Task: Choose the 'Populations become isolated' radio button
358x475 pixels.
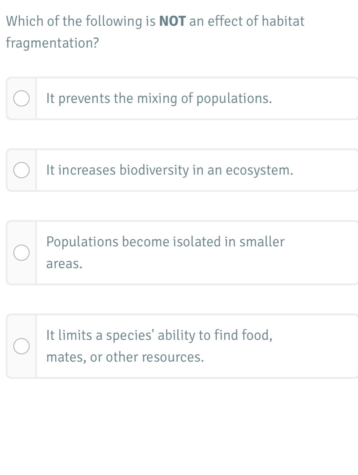Action: click(21, 253)
